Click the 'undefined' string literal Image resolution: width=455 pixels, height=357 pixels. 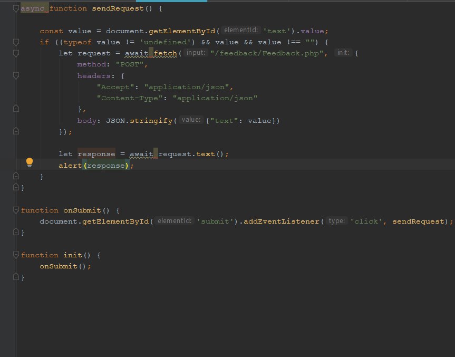[x=165, y=42]
